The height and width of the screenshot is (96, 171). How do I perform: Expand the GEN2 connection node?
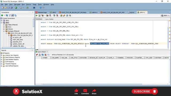tap(1, 21)
